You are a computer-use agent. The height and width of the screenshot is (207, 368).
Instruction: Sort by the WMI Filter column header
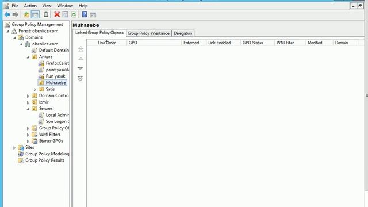(290, 43)
